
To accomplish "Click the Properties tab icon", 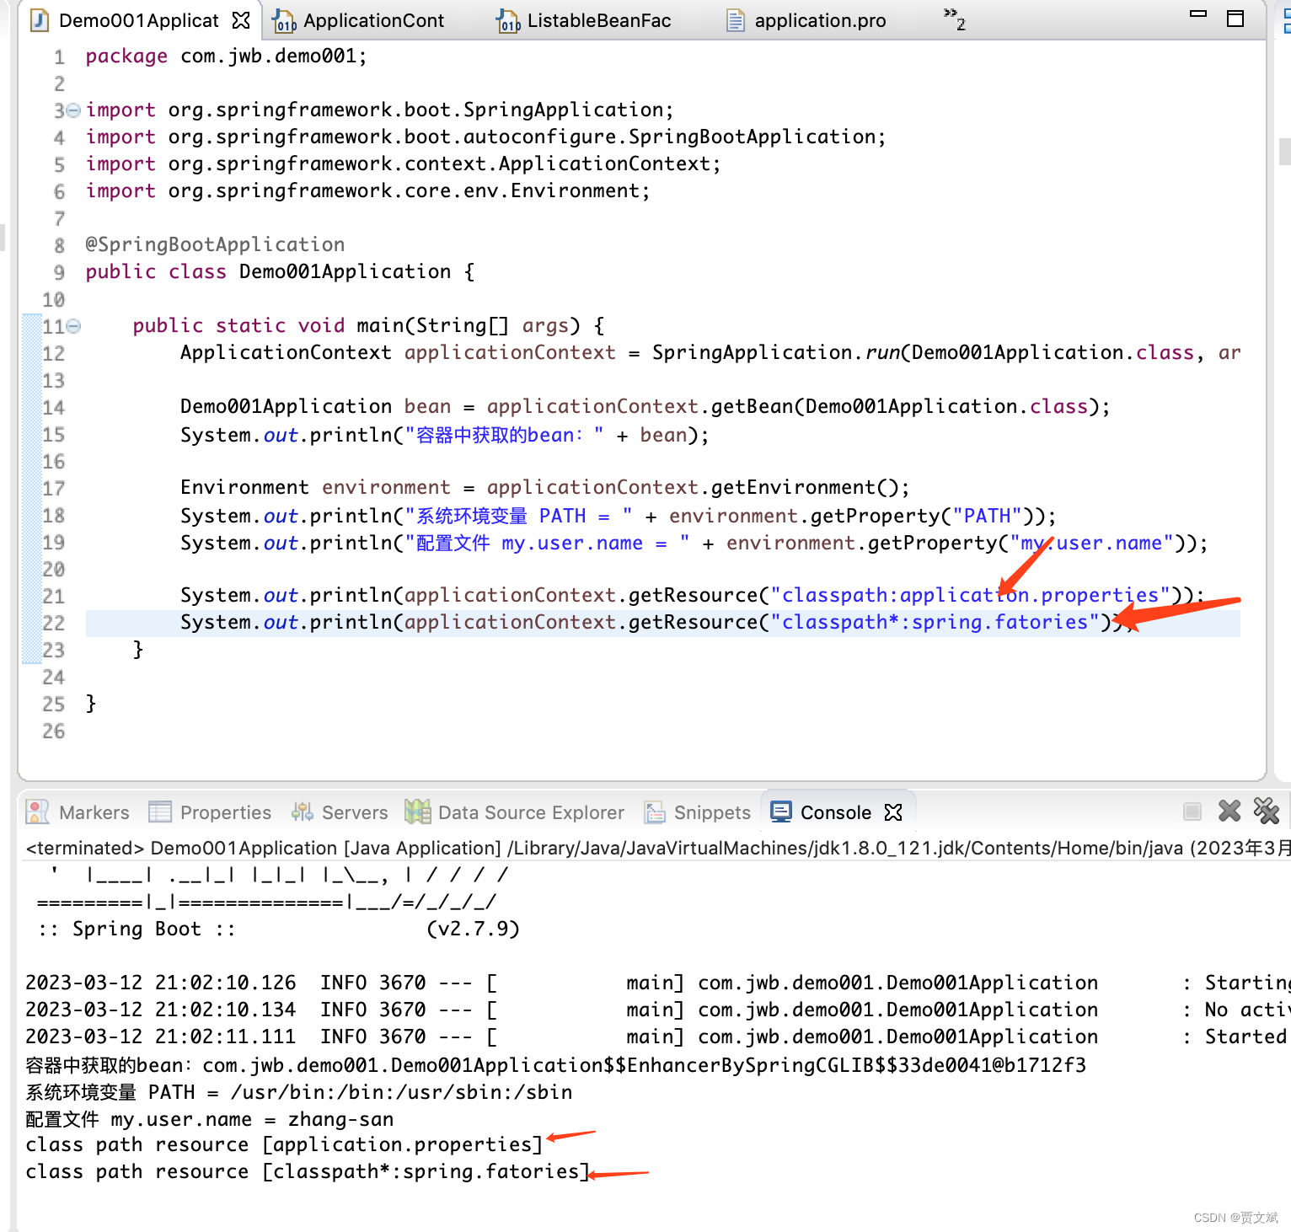I will point(160,812).
